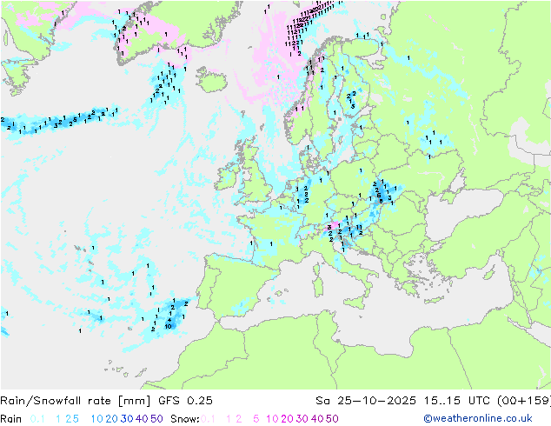This screenshot has height=426, width=551.
Task: Click the 'Rain/Snowfall rate [mm]' title
Action: click(76, 401)
